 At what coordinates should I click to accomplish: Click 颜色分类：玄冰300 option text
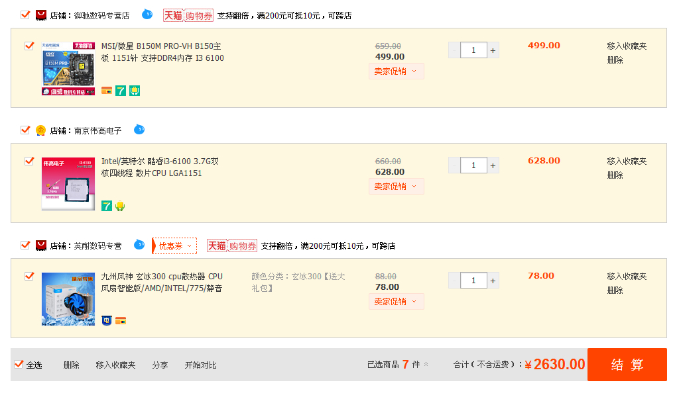pos(298,282)
